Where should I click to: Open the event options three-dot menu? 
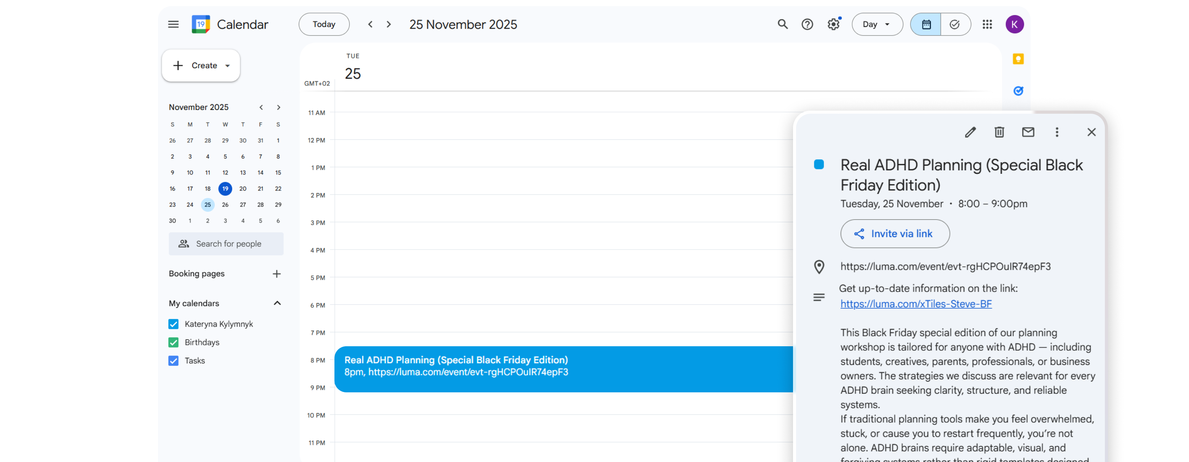[1057, 132]
